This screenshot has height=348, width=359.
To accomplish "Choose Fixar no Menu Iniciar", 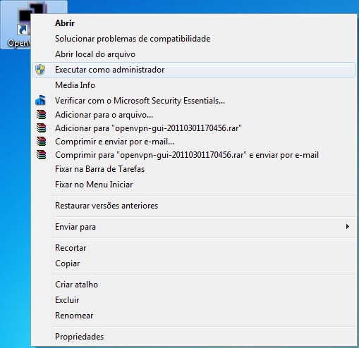I will click(194, 185).
